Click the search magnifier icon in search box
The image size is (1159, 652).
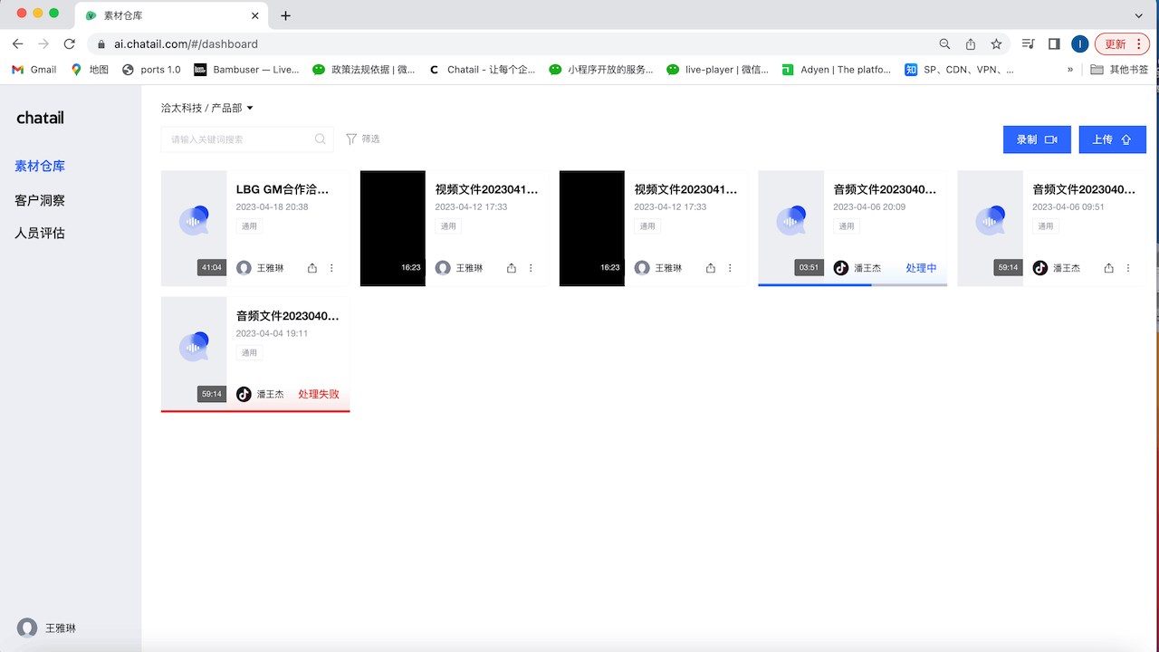pyautogui.click(x=320, y=139)
